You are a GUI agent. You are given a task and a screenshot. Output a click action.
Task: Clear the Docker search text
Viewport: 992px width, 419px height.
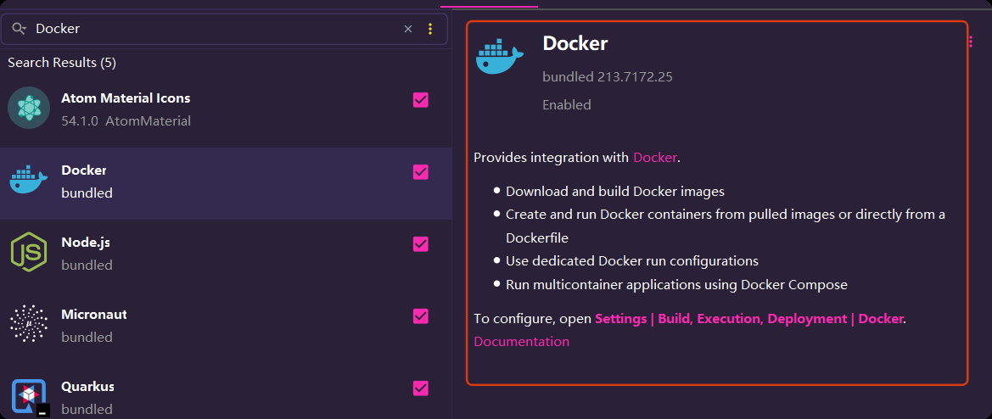click(408, 29)
